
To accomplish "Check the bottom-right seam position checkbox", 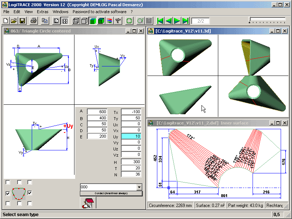I will tap(30, 203).
